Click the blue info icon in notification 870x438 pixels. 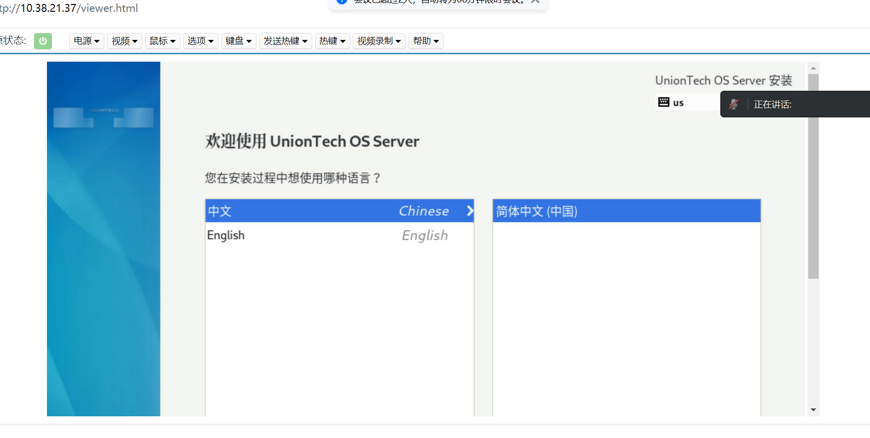click(x=342, y=1)
